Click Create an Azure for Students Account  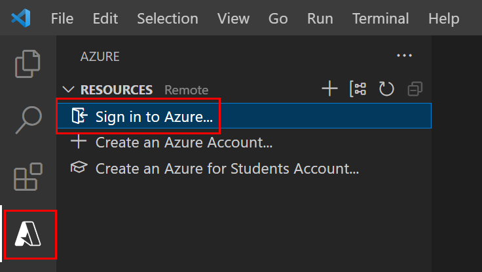click(x=227, y=168)
